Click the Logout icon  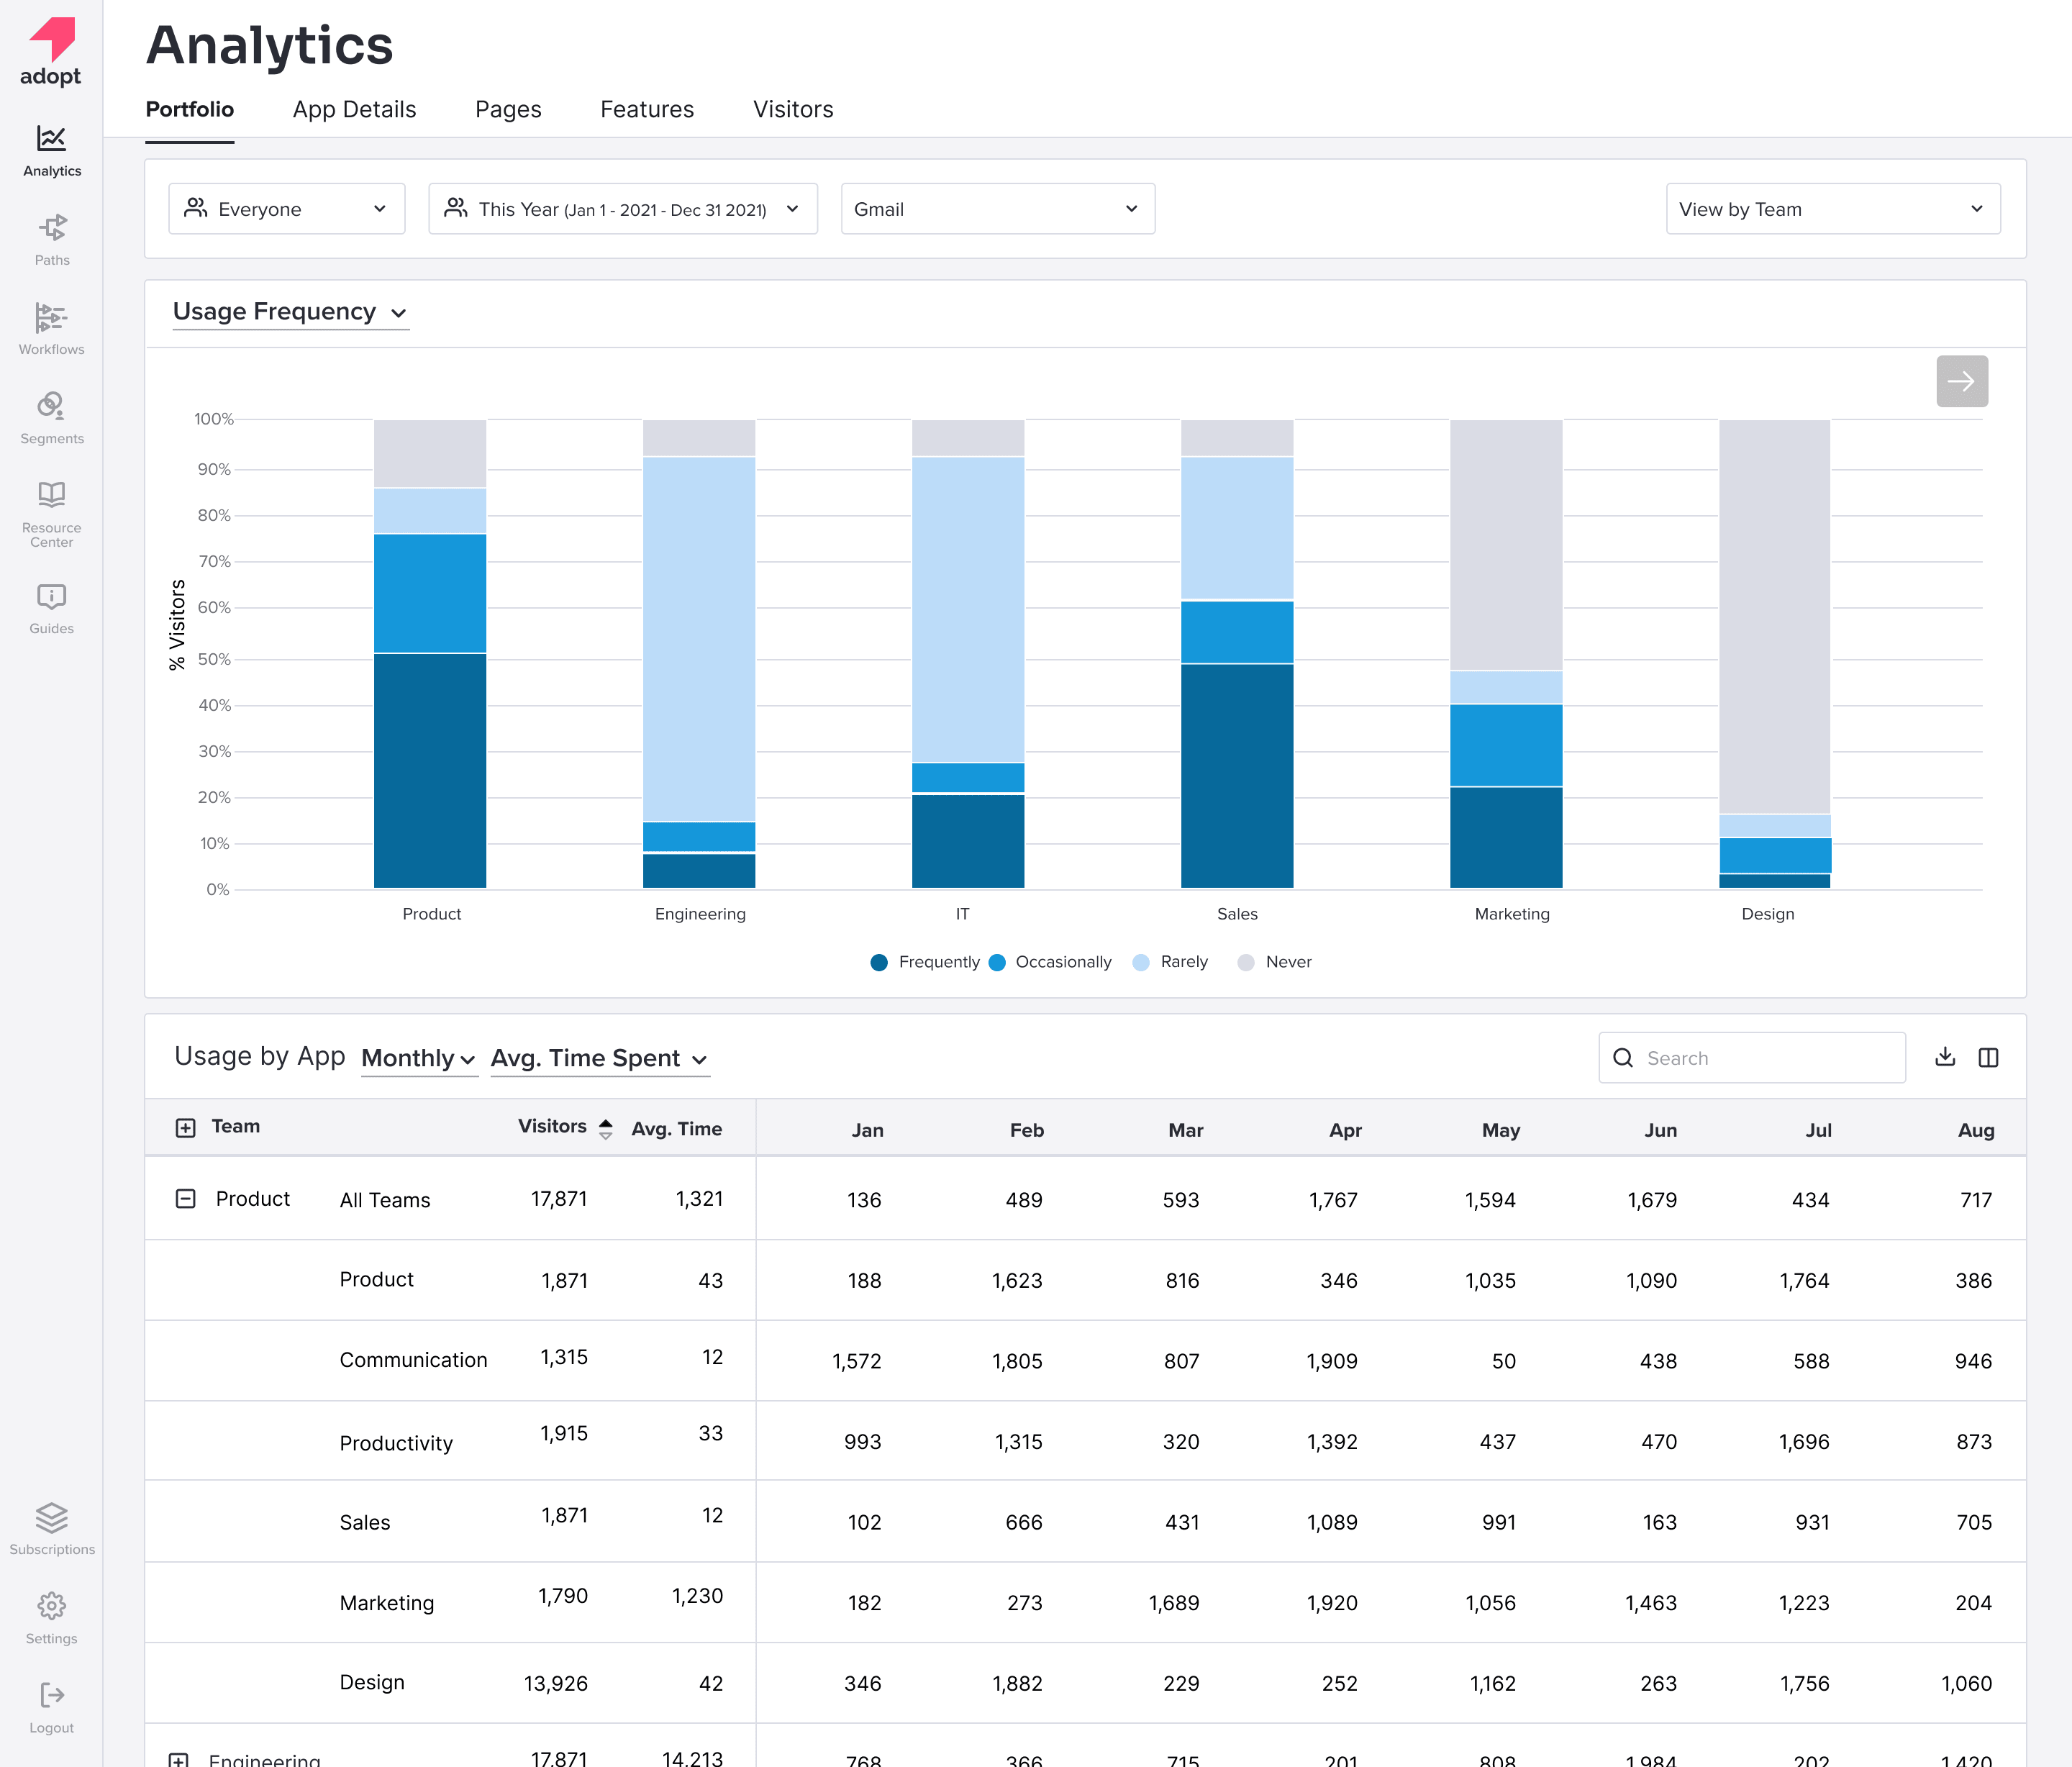pos(52,1695)
